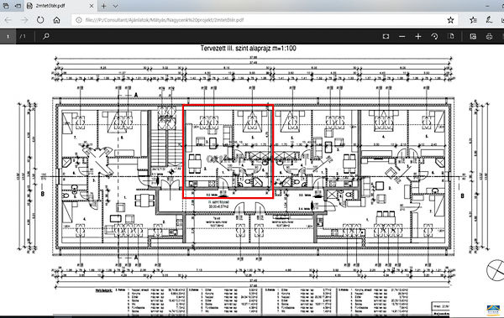Viewport: 504px width, 318px height.
Task: Open the favorites hub list icon
Action: tap(473, 20)
